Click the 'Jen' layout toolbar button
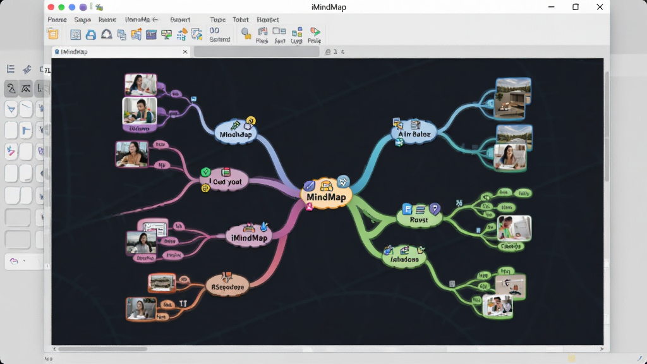 tap(279, 35)
